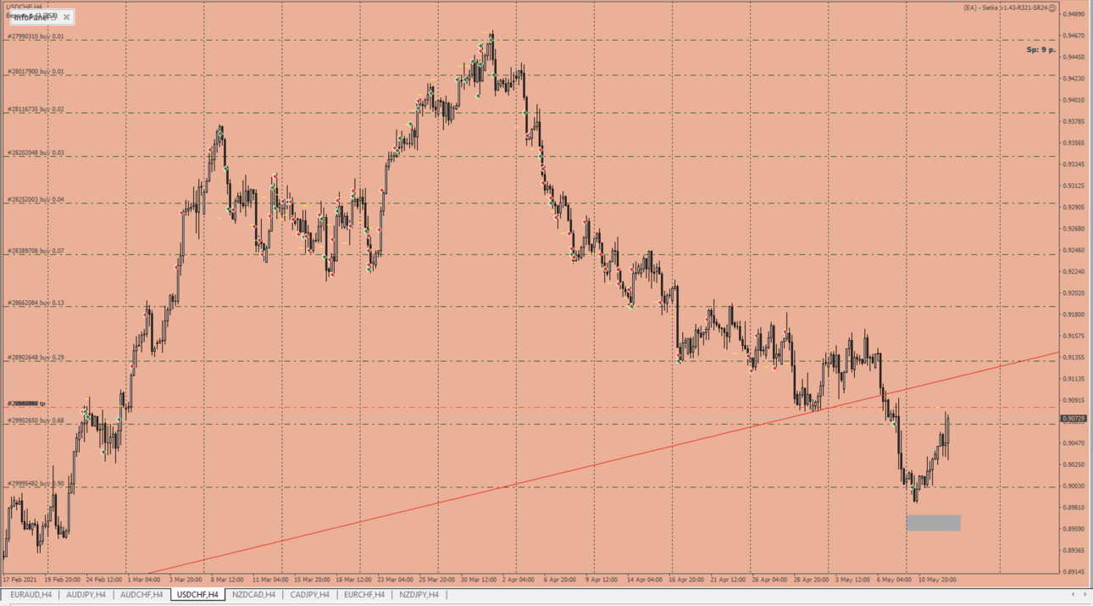This screenshot has height=606, width=1093.
Task: Open the AUDCHF,H4 chart tab
Action: tap(141, 595)
